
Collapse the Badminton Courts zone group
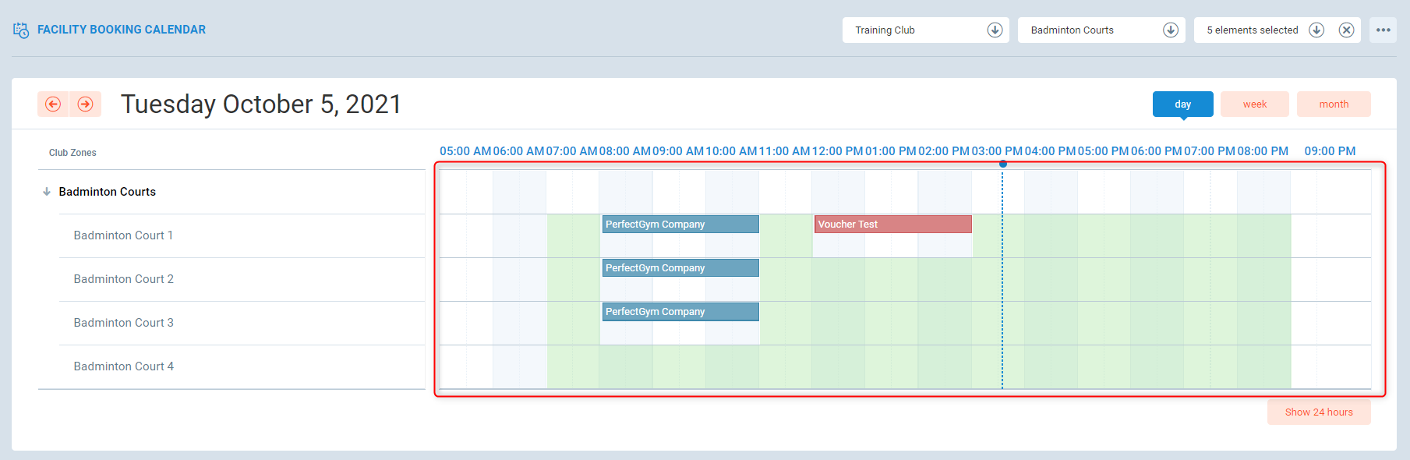pos(47,192)
